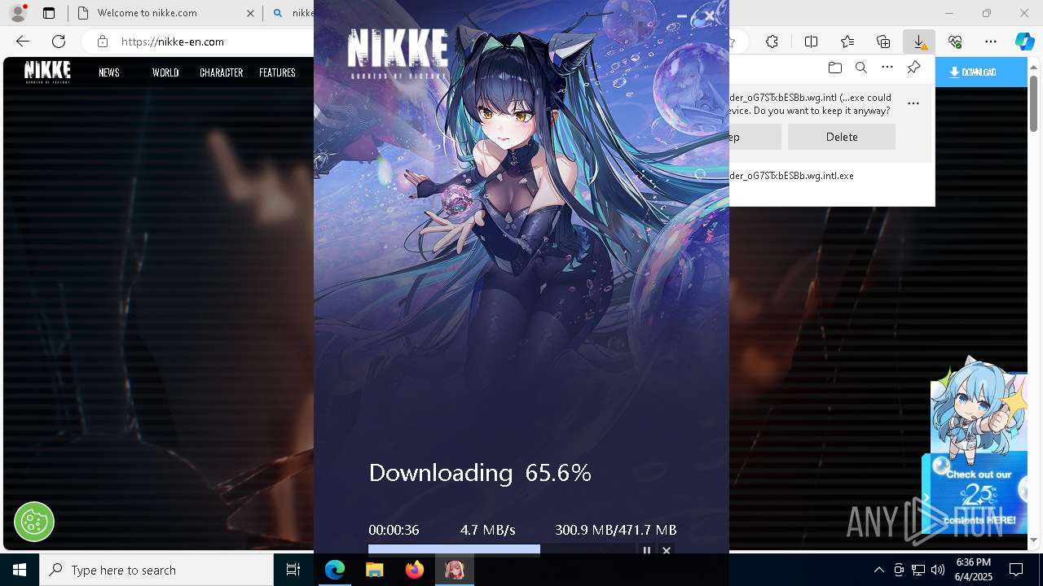Show hidden system tray icons
The width and height of the screenshot is (1043, 586).
[x=878, y=570]
